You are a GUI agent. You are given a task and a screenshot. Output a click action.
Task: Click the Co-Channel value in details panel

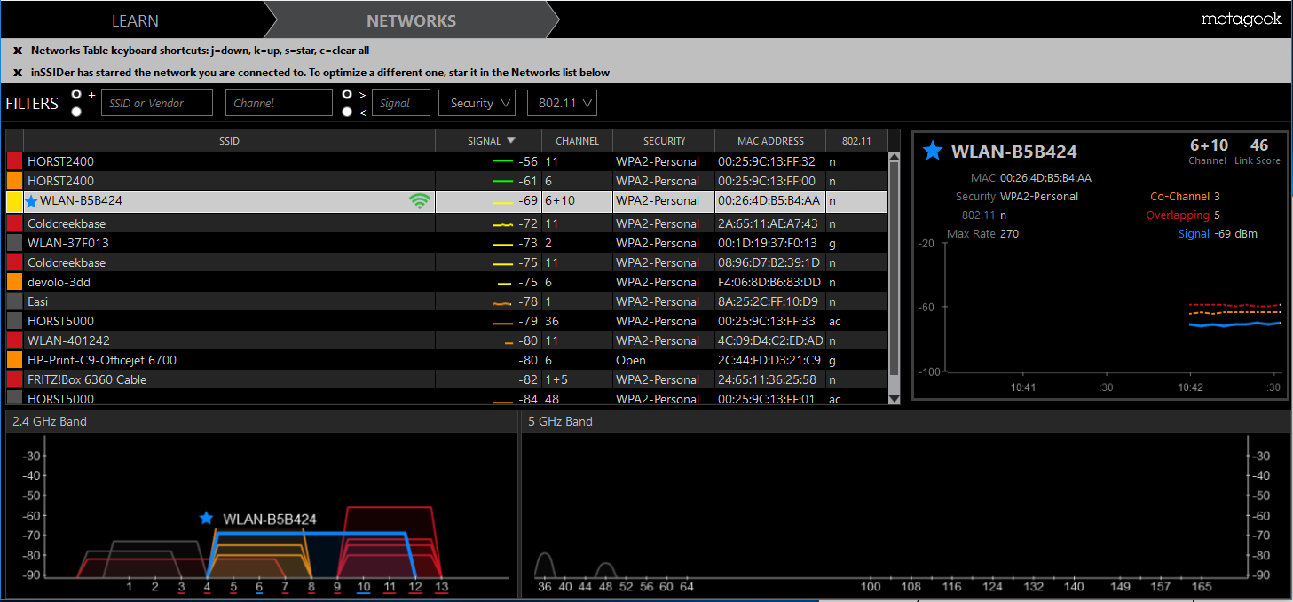tap(1217, 197)
